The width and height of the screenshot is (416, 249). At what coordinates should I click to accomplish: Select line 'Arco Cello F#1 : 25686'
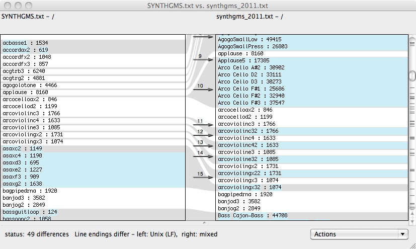click(312, 89)
